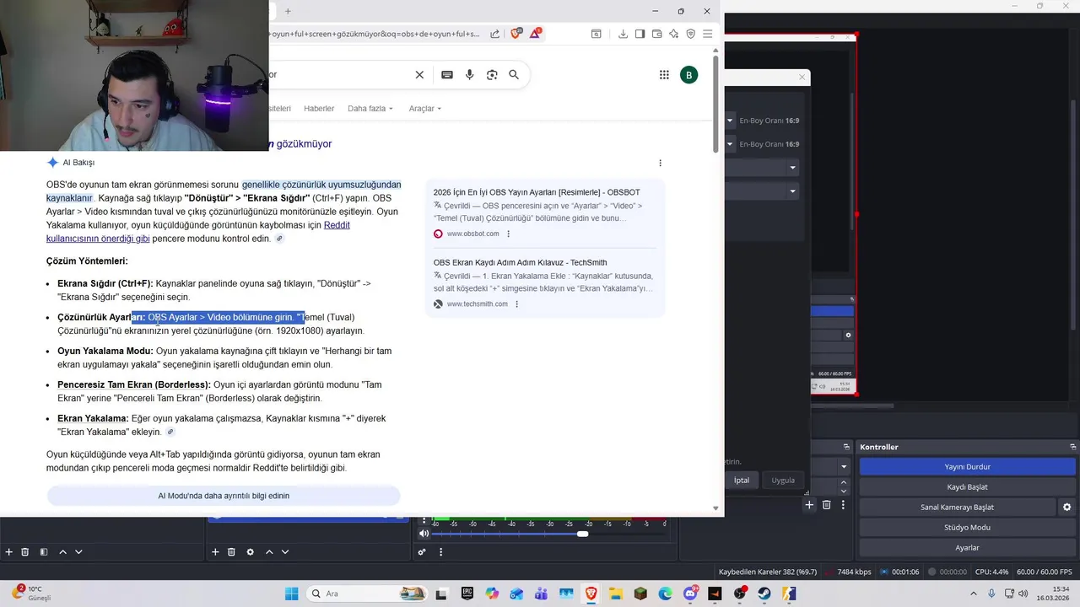Open virtual camera settings gear
The height and width of the screenshot is (607, 1080).
(1066, 508)
